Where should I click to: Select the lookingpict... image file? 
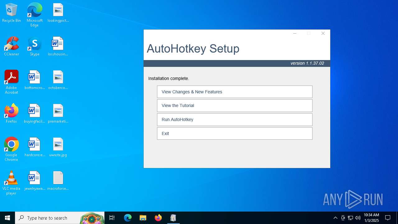point(58,13)
